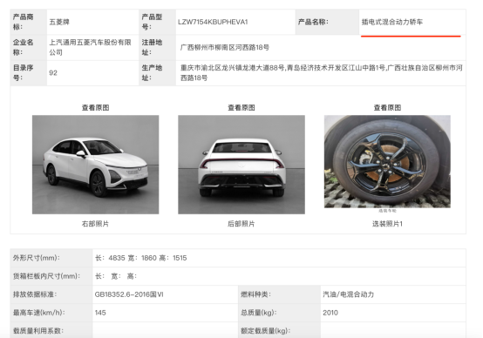Click 查看原图 above the right side photo
Viewport: 483px width, 338px height.
96,108
